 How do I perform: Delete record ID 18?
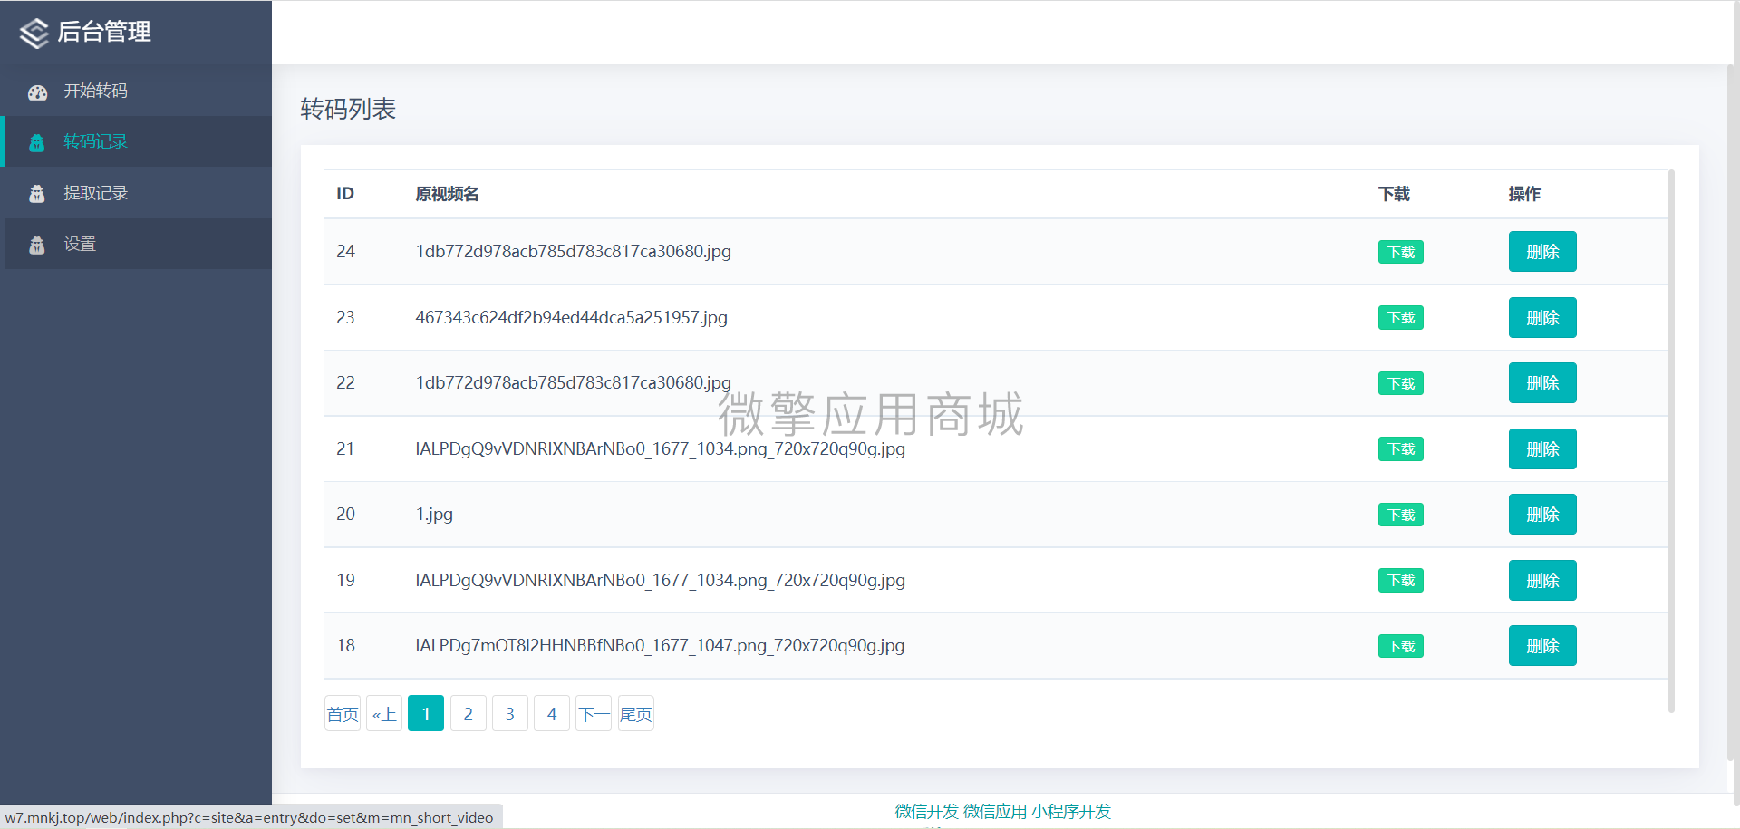(x=1542, y=646)
